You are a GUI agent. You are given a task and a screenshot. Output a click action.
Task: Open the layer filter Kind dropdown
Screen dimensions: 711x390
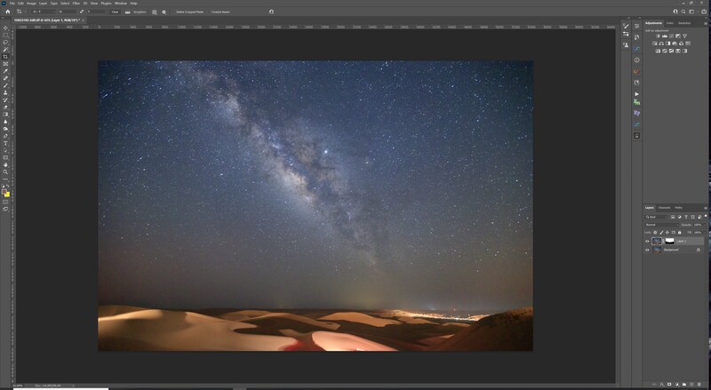point(657,217)
